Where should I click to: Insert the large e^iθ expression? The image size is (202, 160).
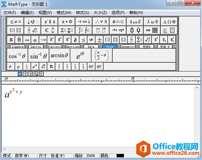(80, 55)
